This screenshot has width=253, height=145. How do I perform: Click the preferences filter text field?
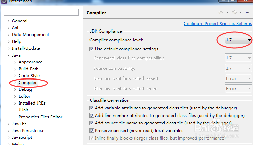41,12
